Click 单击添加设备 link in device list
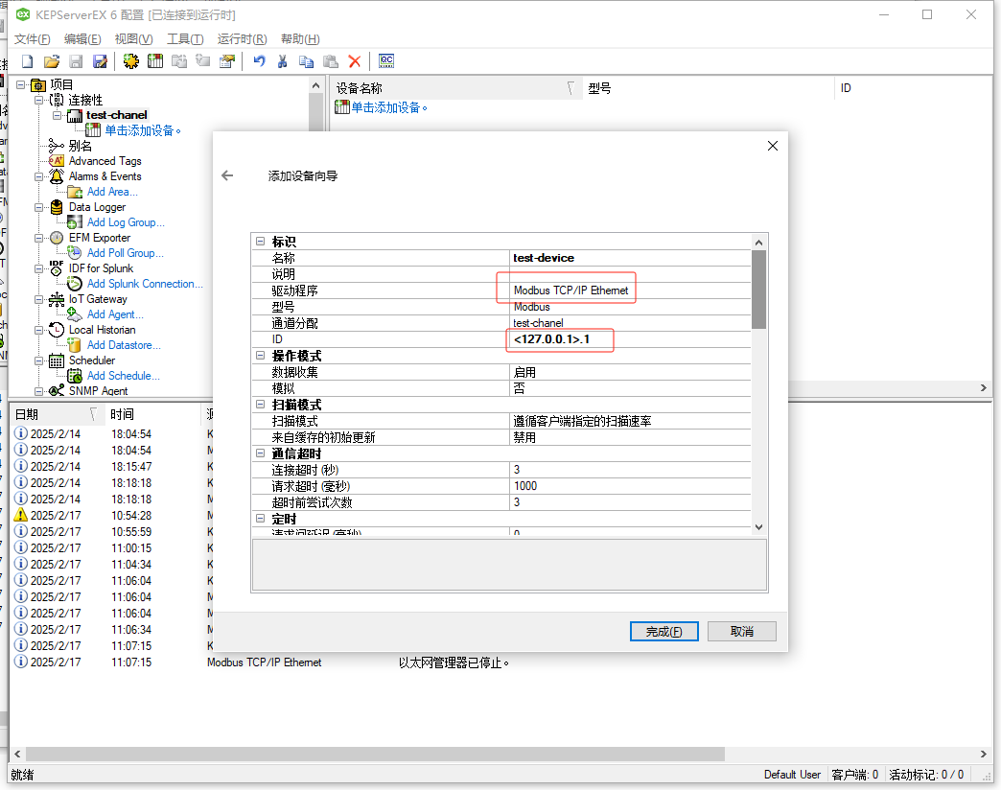This screenshot has width=1001, height=790. click(389, 107)
